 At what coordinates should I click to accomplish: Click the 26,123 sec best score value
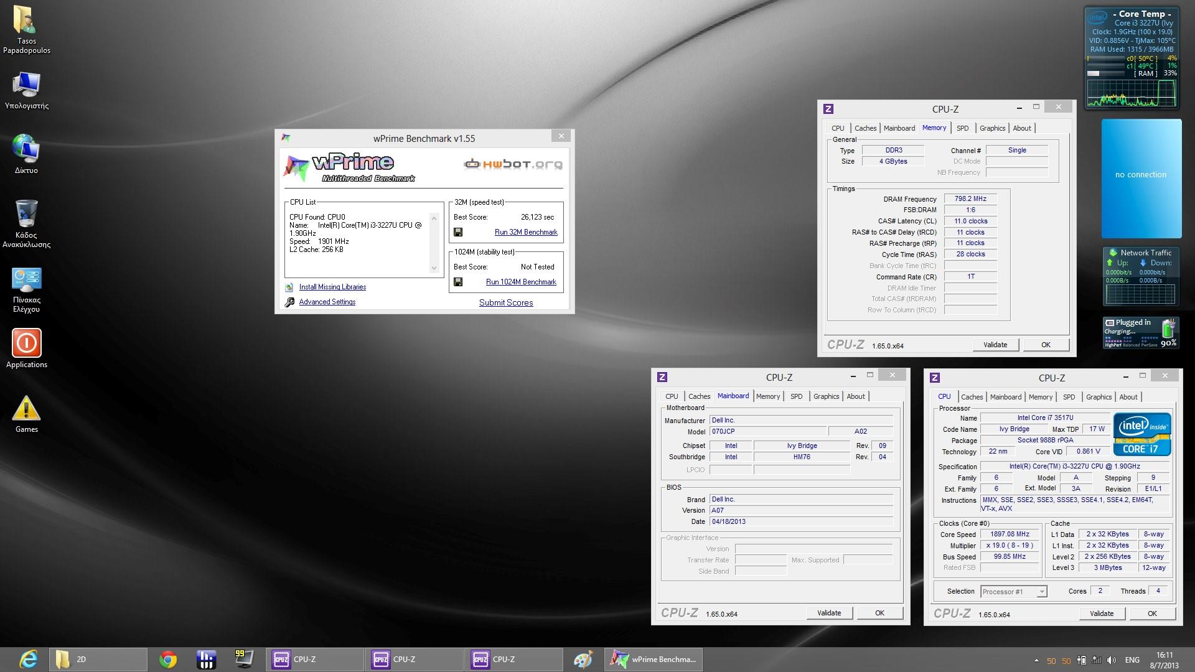[x=537, y=217]
